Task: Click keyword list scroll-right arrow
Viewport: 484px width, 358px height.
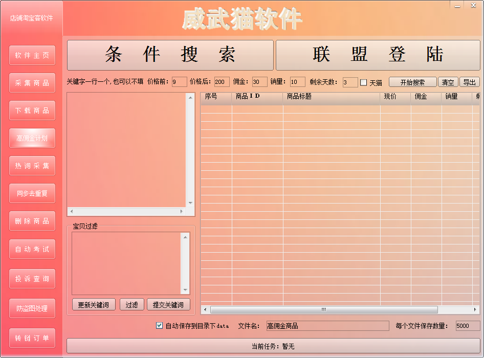Action: click(182, 211)
